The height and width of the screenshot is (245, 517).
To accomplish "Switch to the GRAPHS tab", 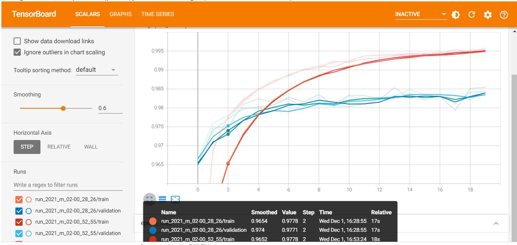I will 121,14.
